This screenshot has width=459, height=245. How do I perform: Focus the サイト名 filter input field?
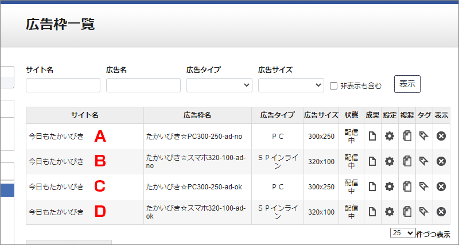click(x=63, y=85)
